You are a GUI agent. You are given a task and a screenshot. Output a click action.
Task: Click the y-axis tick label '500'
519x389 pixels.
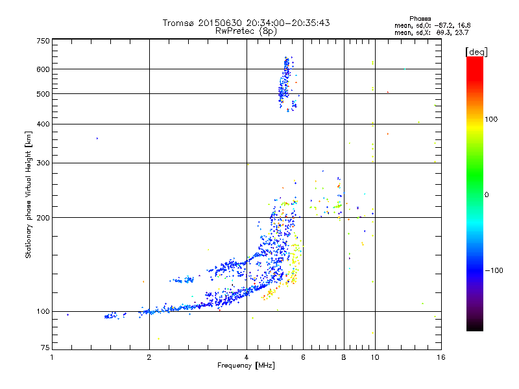(43, 94)
